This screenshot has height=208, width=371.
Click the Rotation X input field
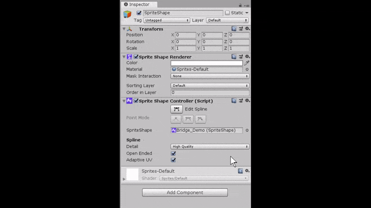click(185, 42)
